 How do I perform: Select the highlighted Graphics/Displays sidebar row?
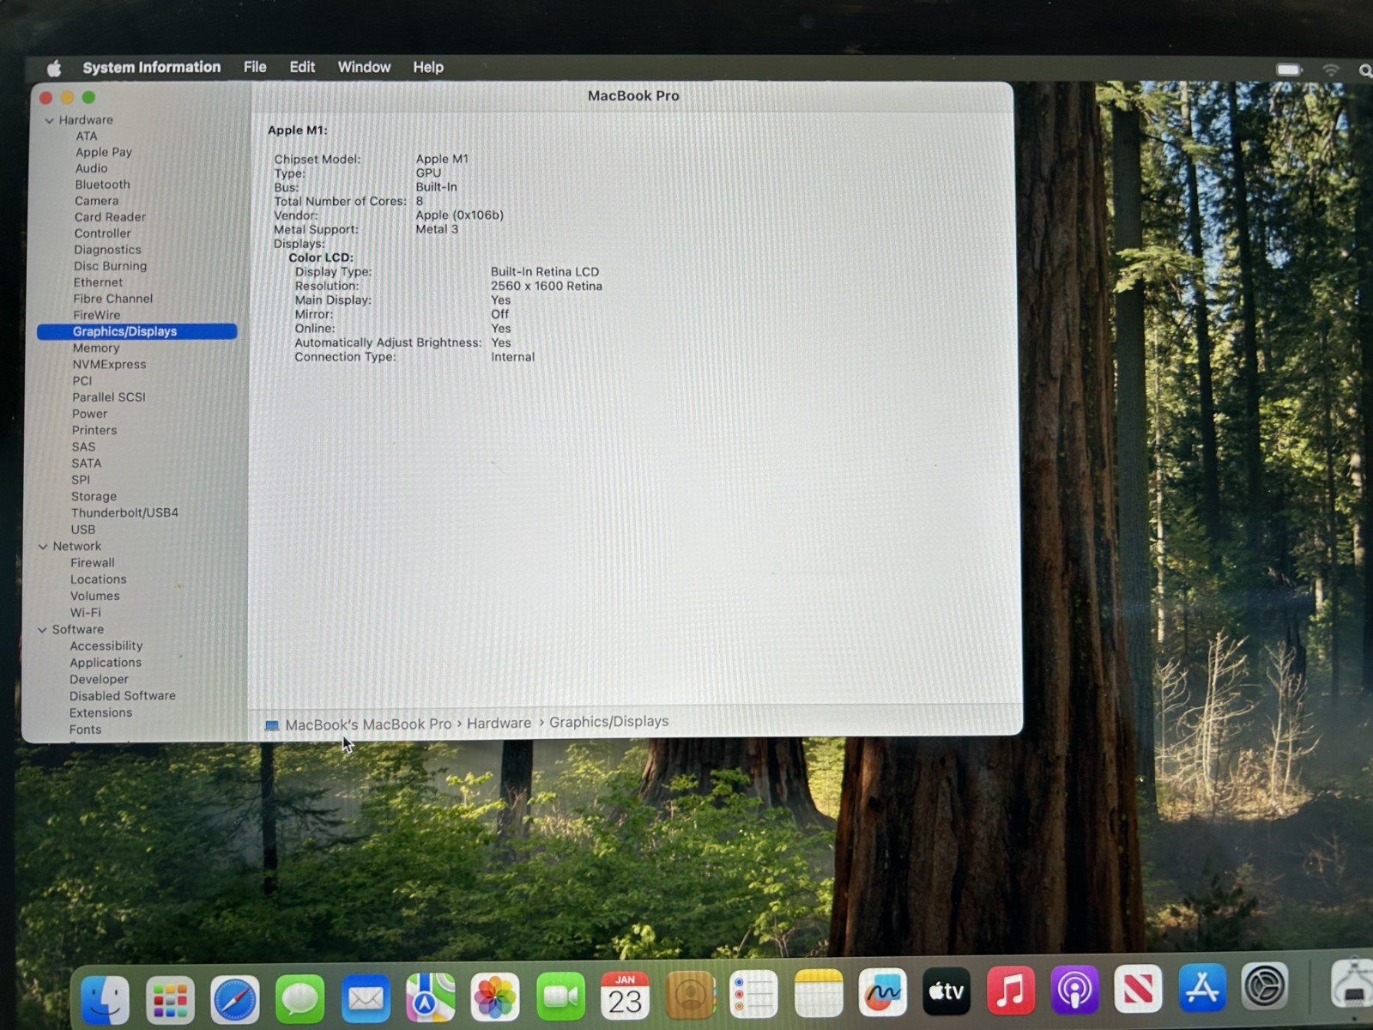pos(137,331)
